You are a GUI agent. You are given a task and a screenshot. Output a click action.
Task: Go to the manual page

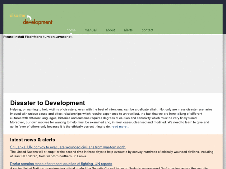tap(91, 30)
